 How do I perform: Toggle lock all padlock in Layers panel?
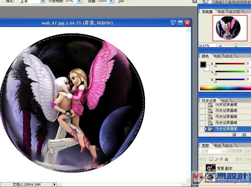pyautogui.click(x=226, y=159)
